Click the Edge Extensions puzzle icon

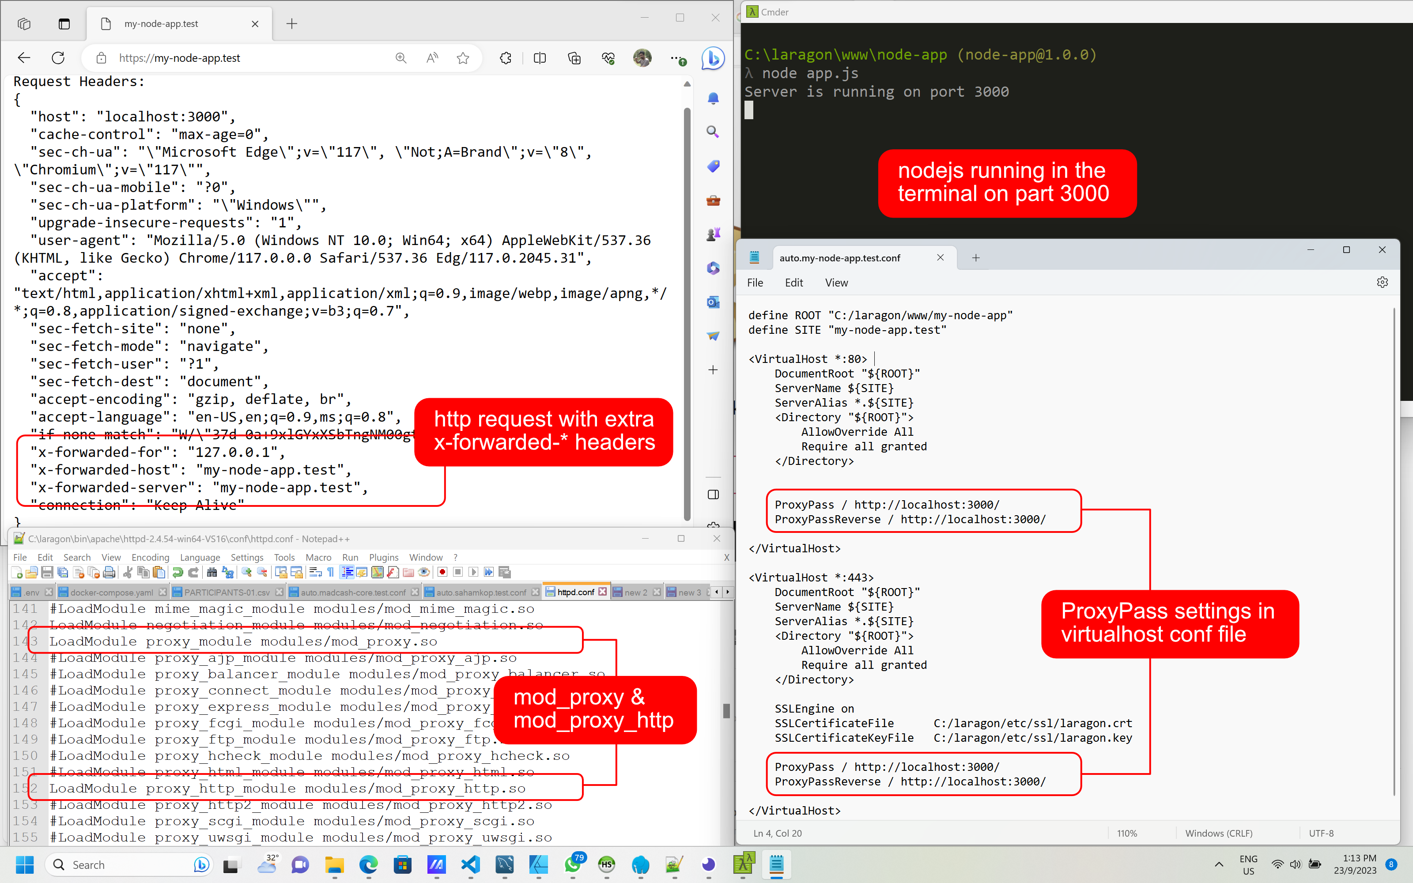[x=506, y=58]
